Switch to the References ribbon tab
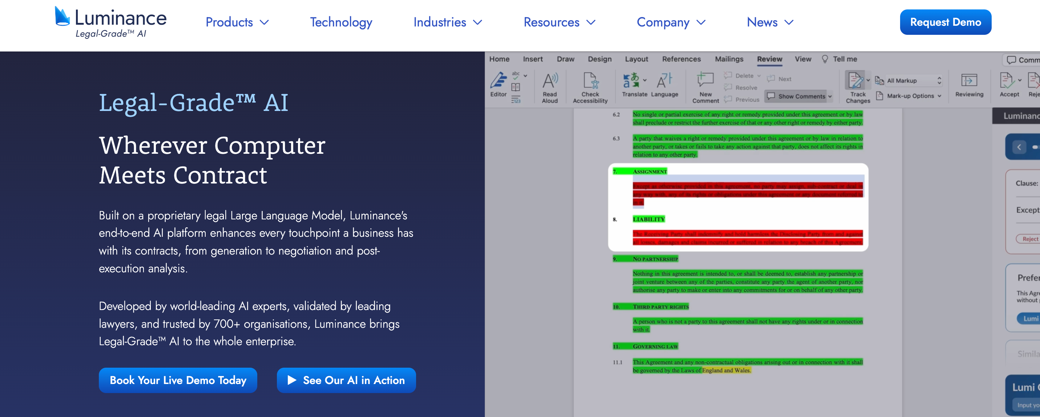The height and width of the screenshot is (417, 1040). click(681, 59)
